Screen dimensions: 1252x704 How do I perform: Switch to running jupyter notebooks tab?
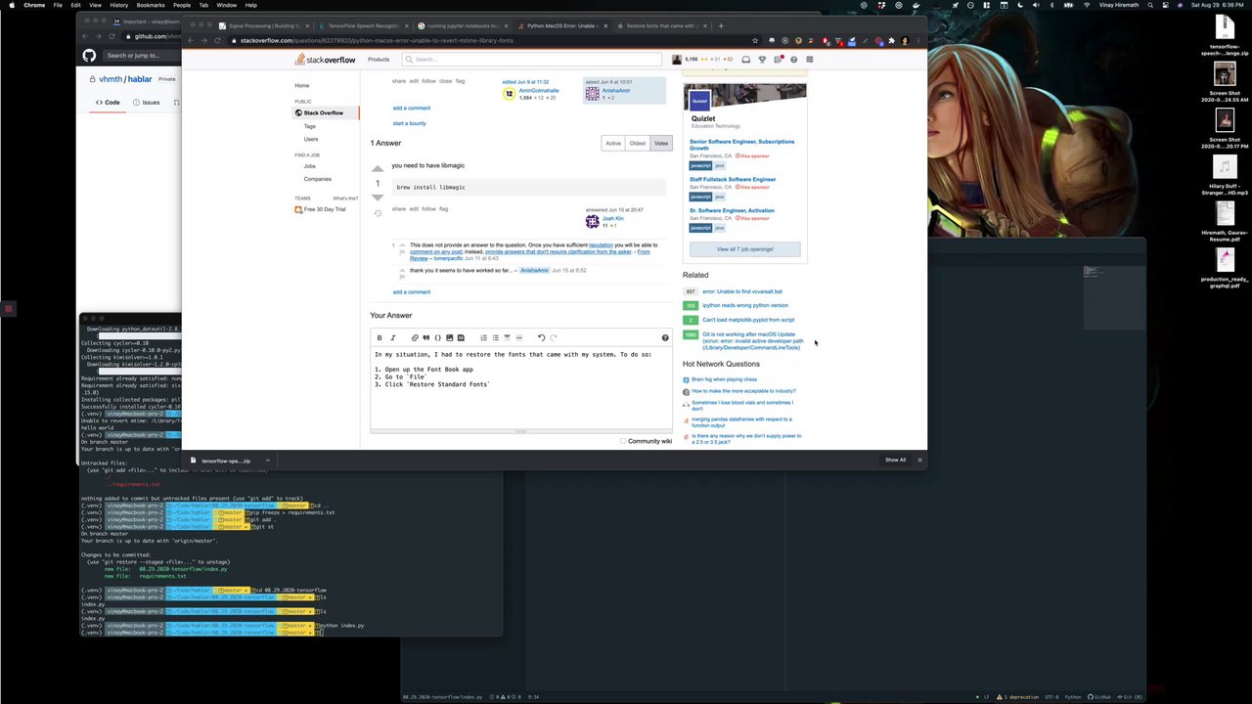point(462,26)
